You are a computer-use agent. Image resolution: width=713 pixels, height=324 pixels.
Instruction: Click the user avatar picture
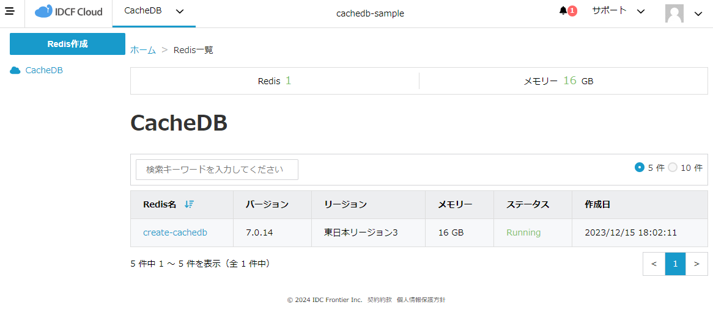(x=674, y=13)
